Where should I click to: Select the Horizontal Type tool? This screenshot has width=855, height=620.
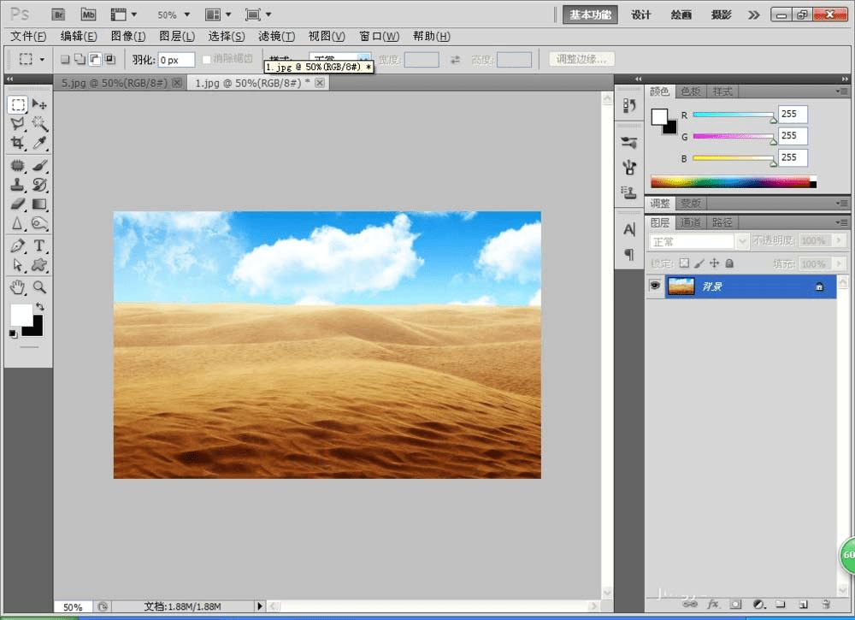[x=39, y=245]
